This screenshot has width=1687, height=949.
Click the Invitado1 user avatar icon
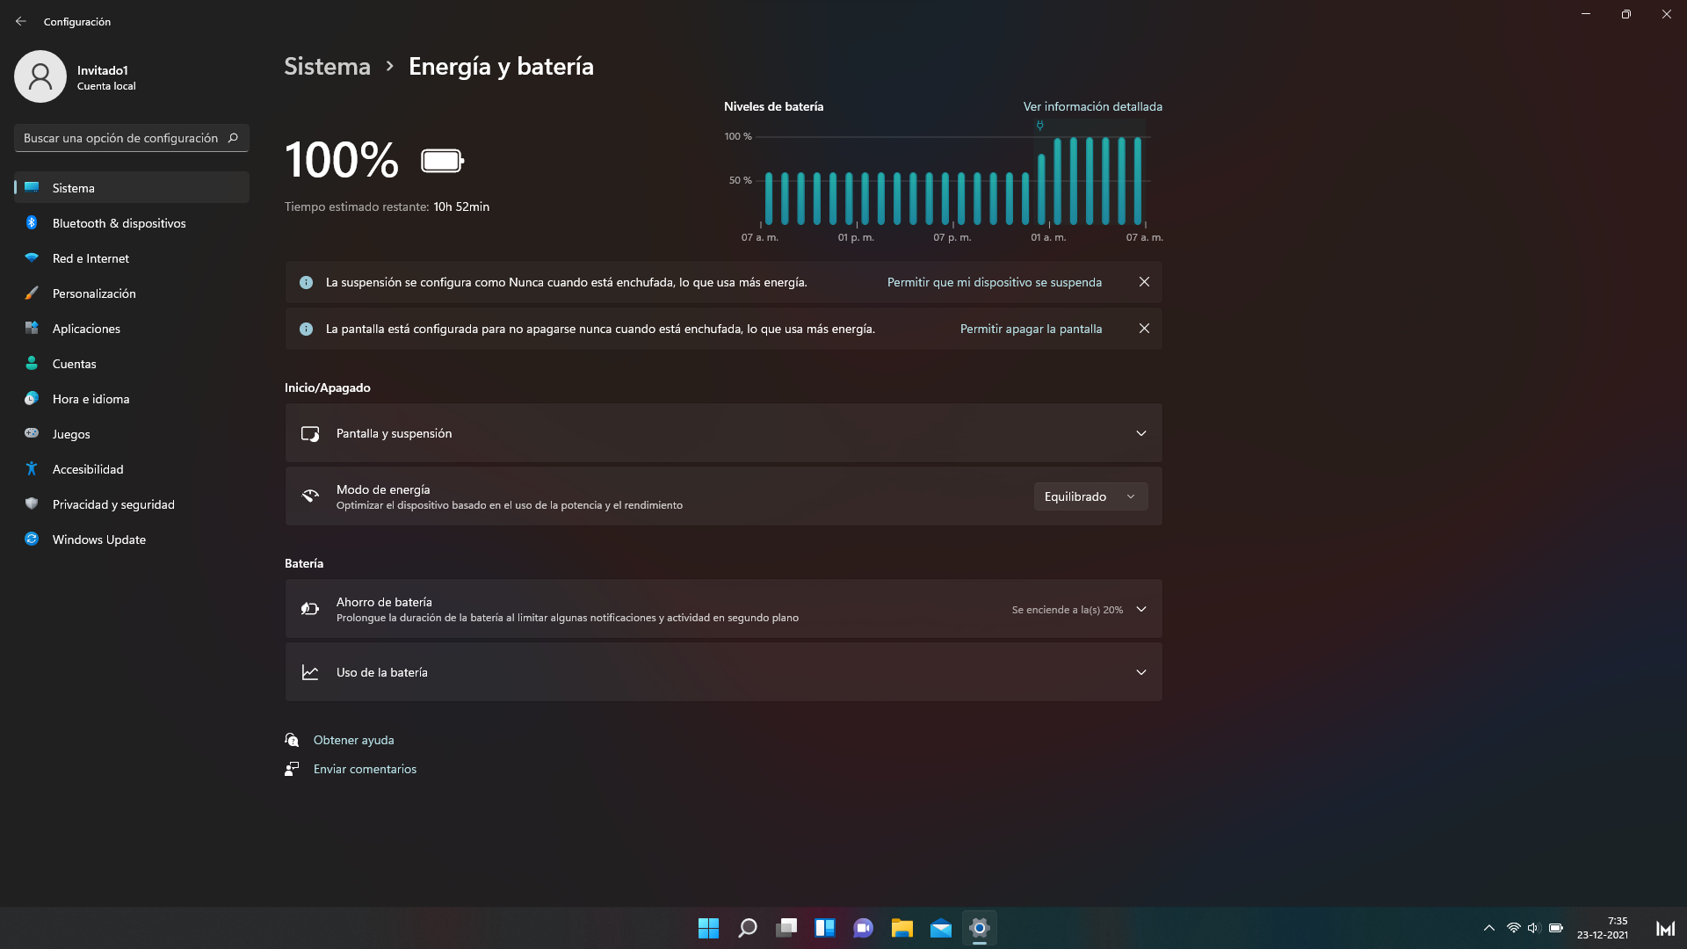(x=40, y=76)
